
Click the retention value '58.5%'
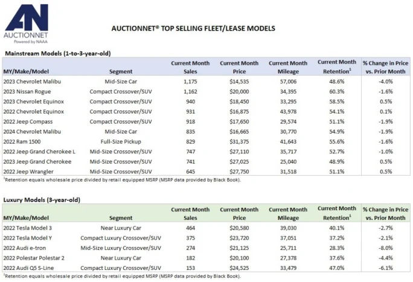[336, 101]
